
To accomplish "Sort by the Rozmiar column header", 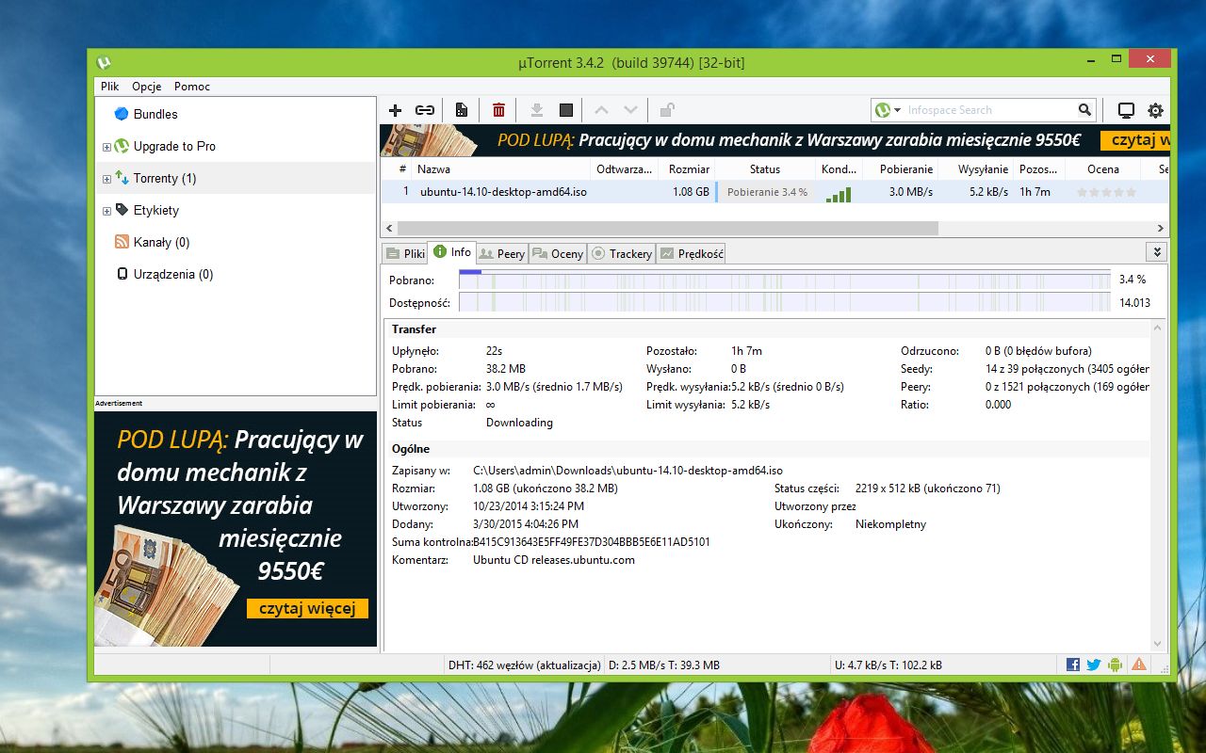I will click(x=686, y=169).
